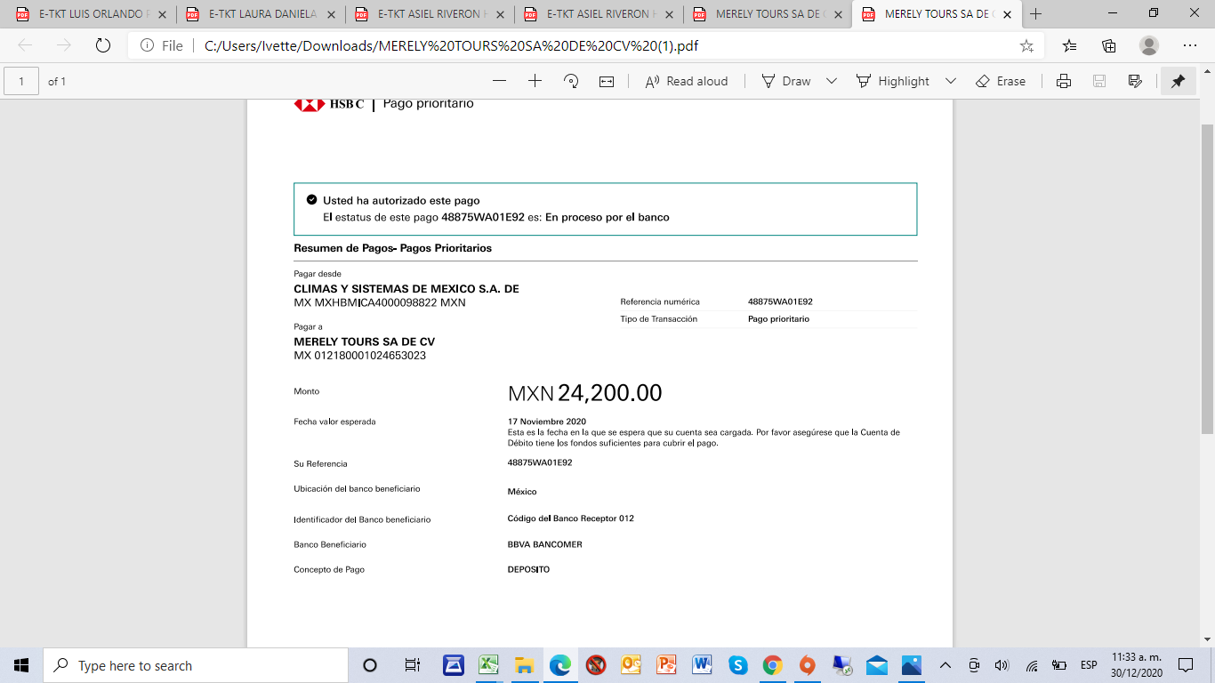Screen dimensions: 1215x683
Task: Go back to previous page
Action: coord(25,45)
